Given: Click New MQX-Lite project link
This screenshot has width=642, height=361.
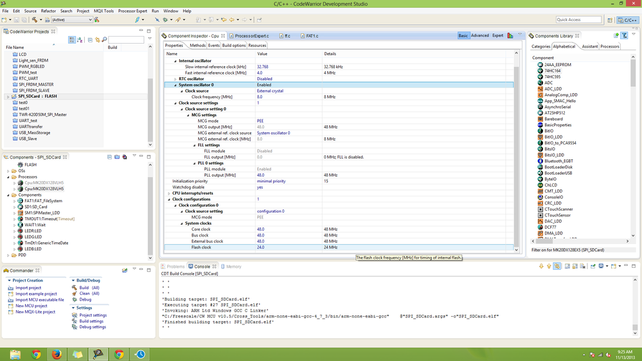Looking at the screenshot, I should (35, 312).
